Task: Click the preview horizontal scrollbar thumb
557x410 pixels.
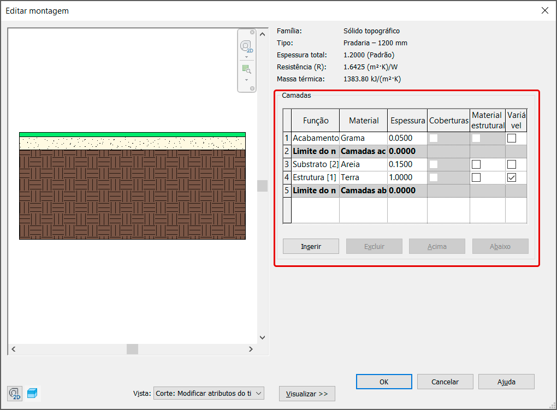Action: pos(133,349)
